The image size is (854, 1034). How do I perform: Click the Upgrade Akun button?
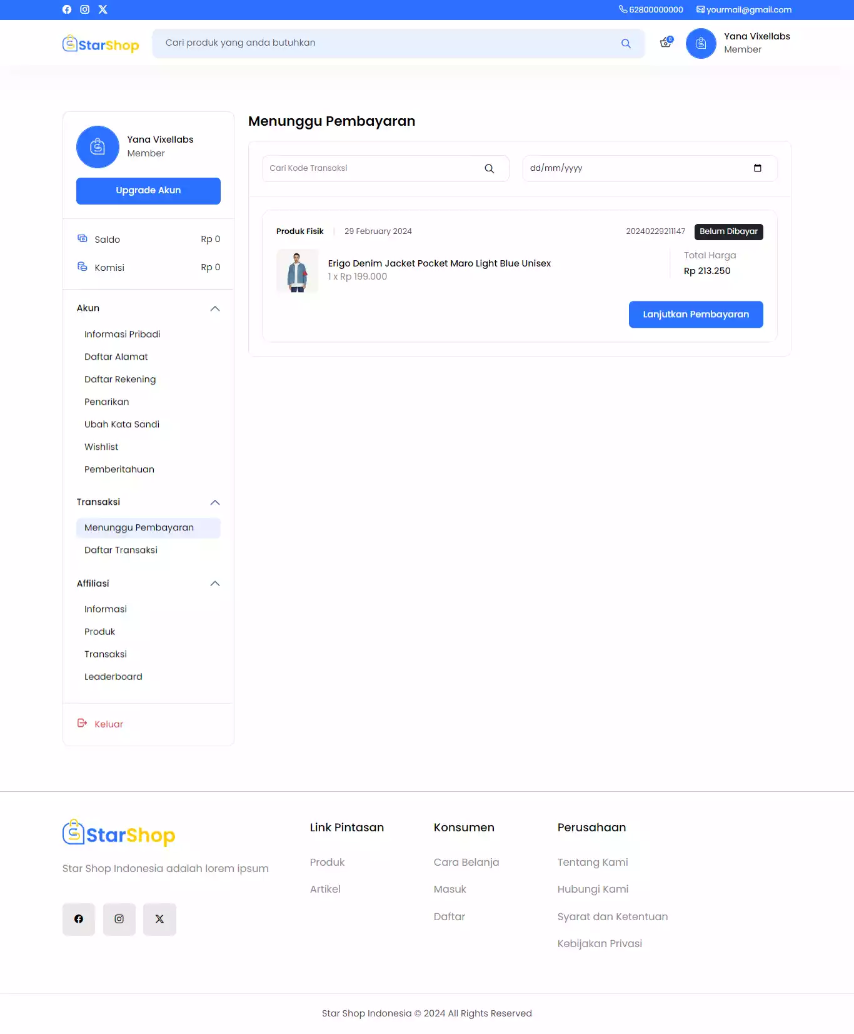coord(148,191)
